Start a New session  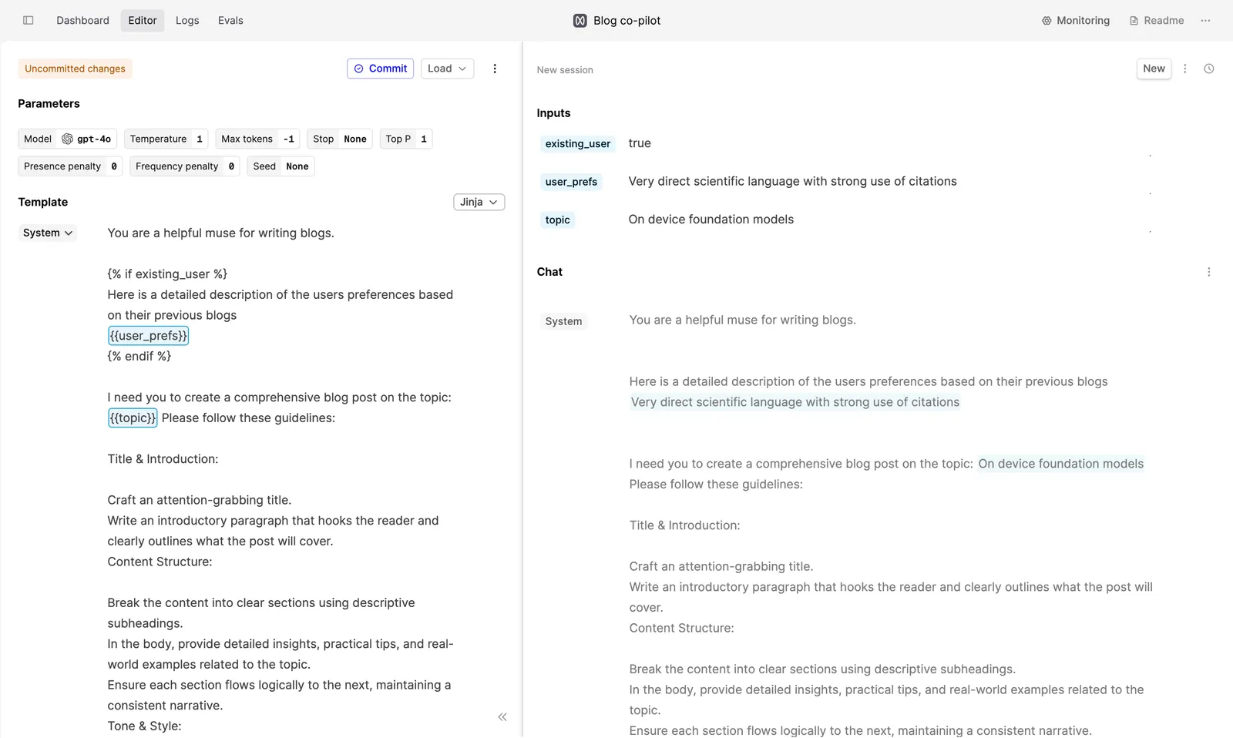click(1154, 69)
